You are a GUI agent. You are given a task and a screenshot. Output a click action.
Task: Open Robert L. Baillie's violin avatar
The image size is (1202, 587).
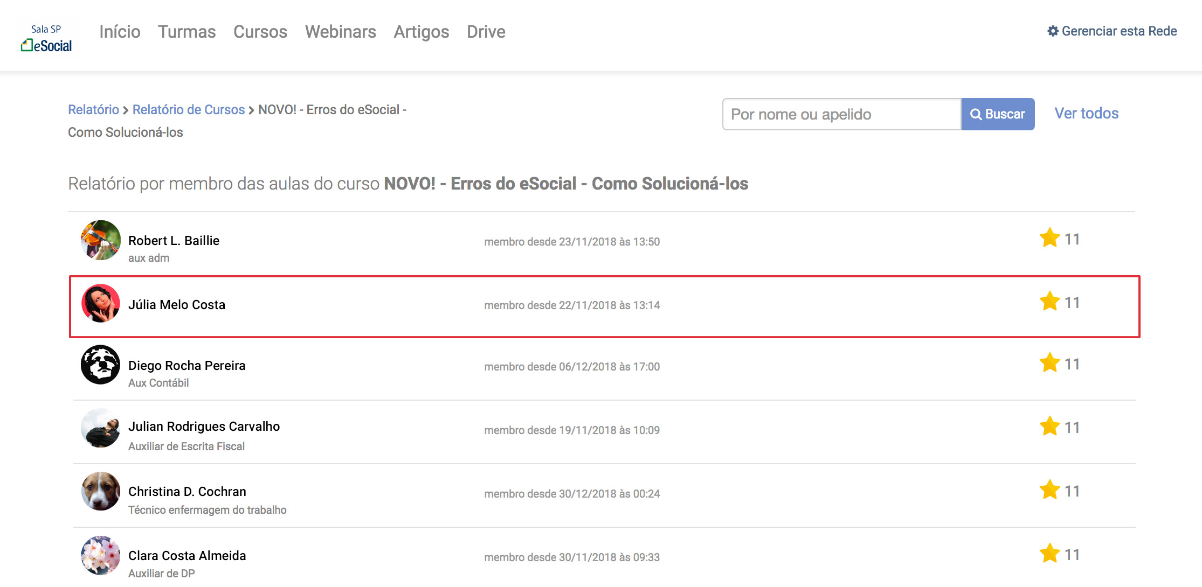pyautogui.click(x=100, y=240)
